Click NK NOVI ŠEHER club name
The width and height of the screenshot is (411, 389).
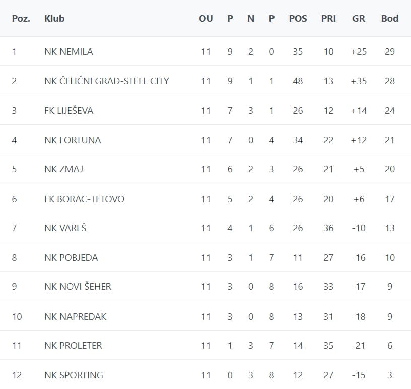tap(78, 286)
